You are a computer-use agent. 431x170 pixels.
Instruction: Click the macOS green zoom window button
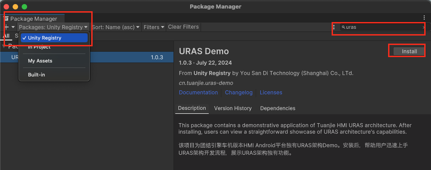24,7
